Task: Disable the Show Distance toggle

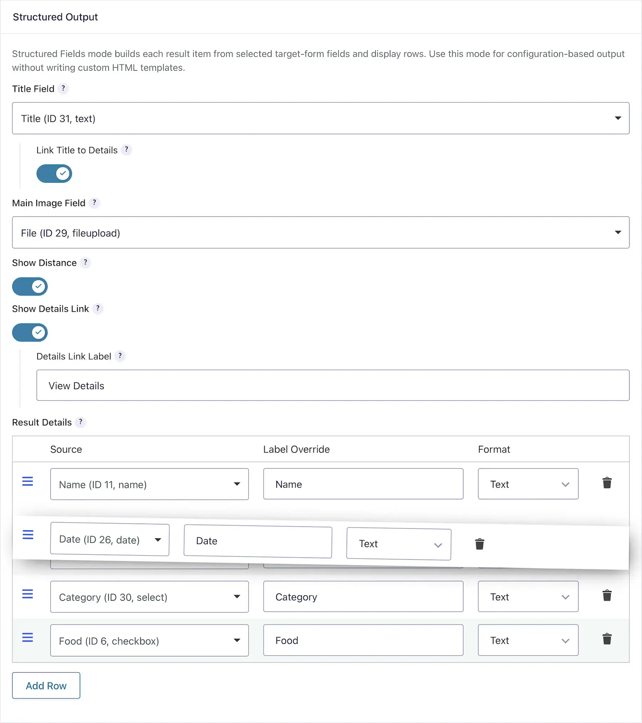Action: (30, 286)
